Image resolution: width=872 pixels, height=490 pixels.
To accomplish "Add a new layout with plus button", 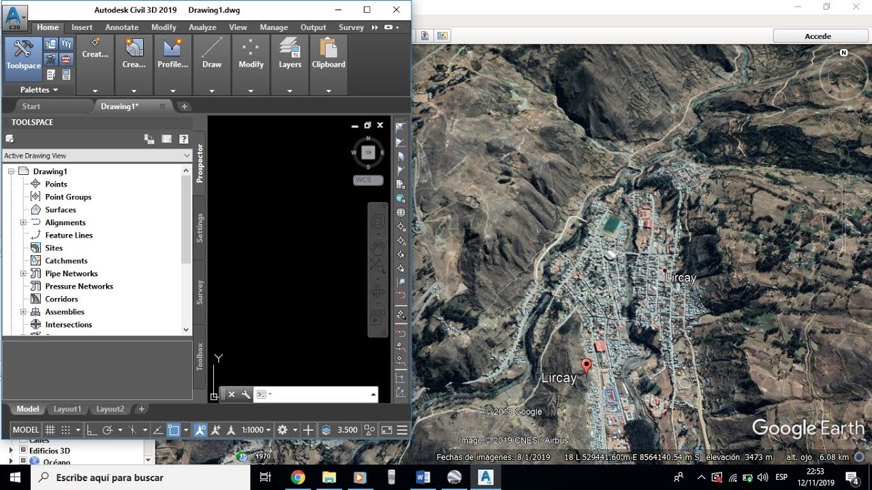I will pyautogui.click(x=142, y=409).
